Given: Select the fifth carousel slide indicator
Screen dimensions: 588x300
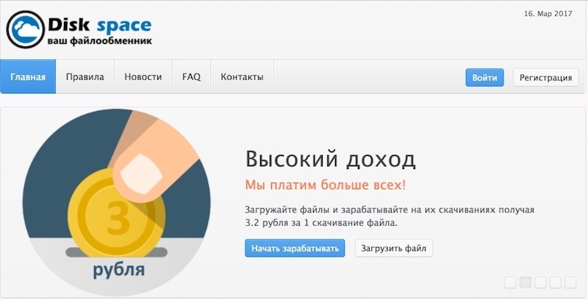Looking at the screenshot, I should click(570, 282).
